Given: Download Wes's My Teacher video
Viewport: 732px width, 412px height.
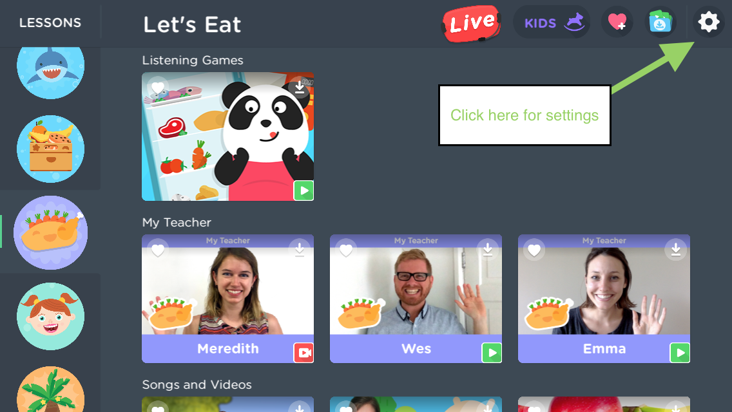Looking at the screenshot, I should pyautogui.click(x=487, y=250).
